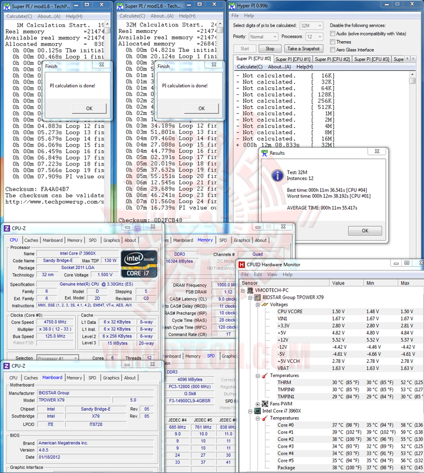
Task: Click the Intel Core i7 logo in CPU-Z
Action: (139, 264)
